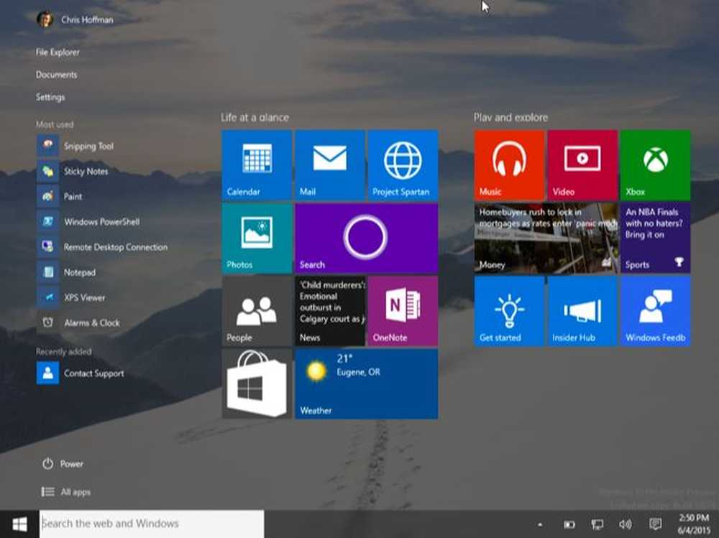Launch Notepad from Most used
Viewport: 719px width, 538px height.
pyautogui.click(x=66, y=272)
